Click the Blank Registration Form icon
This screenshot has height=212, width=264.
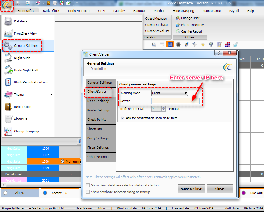point(8,82)
